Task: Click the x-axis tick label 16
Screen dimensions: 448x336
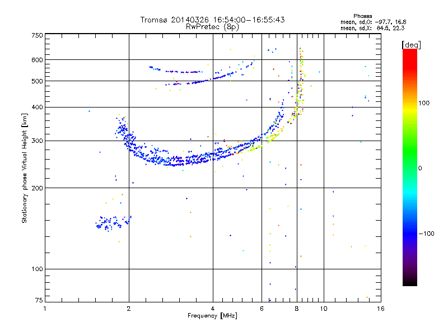Action: click(381, 309)
